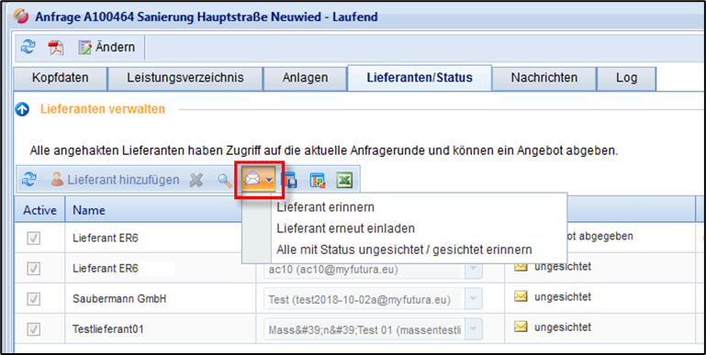Screen dimensions: 706x355
Task: Open the mail envelope dropdown arrow
Action: [269, 181]
